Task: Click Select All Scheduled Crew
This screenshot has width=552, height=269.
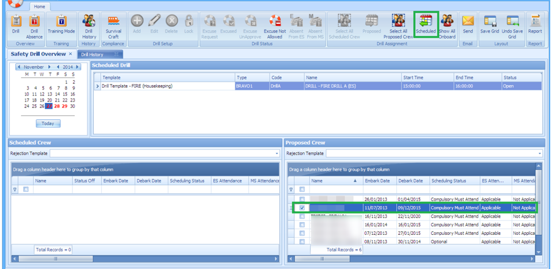Action: point(344,27)
